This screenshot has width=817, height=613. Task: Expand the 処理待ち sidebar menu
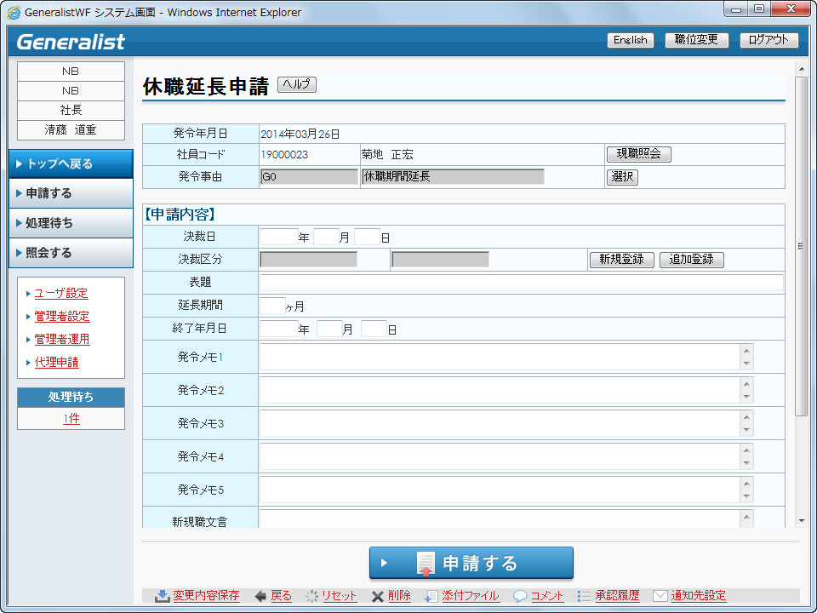tap(71, 223)
